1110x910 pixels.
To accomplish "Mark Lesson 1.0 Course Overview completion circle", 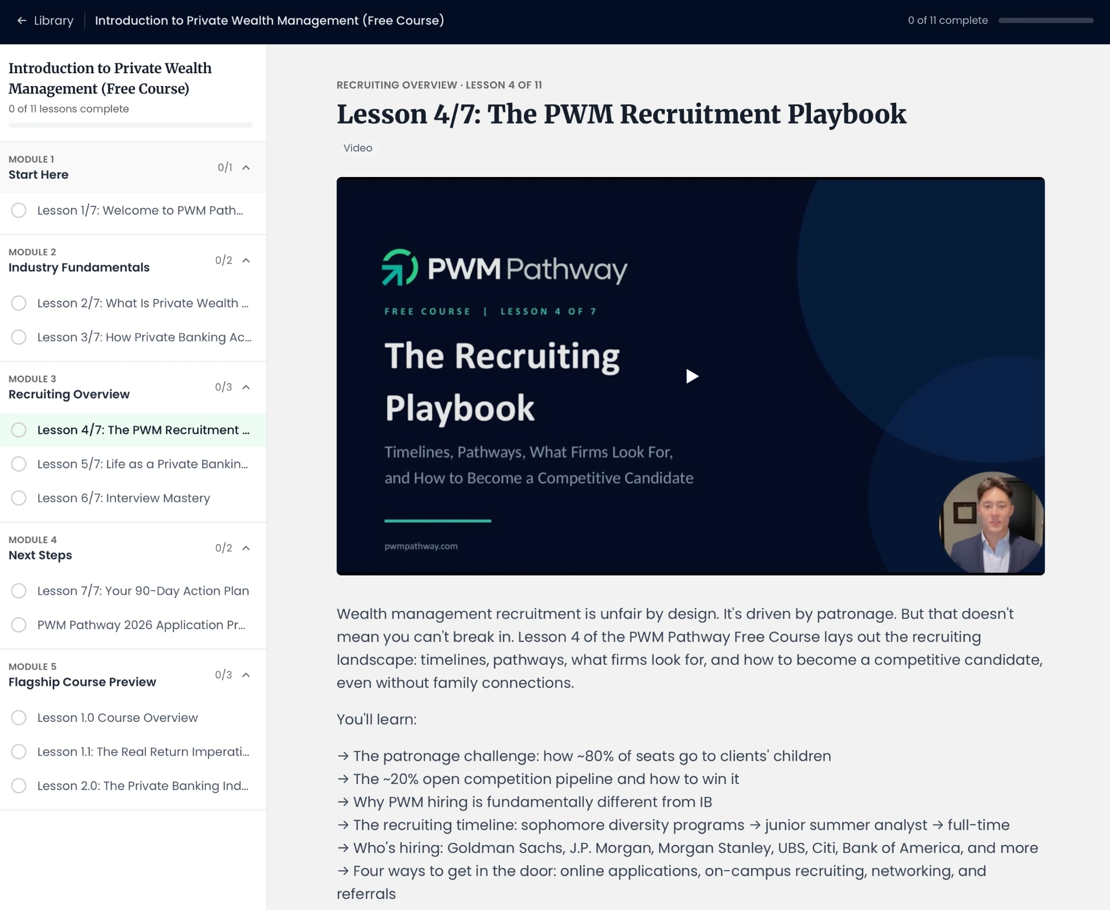I will click(19, 717).
